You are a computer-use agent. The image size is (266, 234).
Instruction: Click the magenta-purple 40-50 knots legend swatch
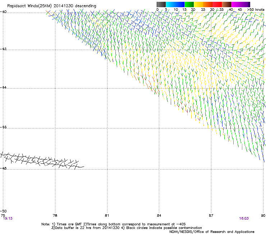pos(240,4)
